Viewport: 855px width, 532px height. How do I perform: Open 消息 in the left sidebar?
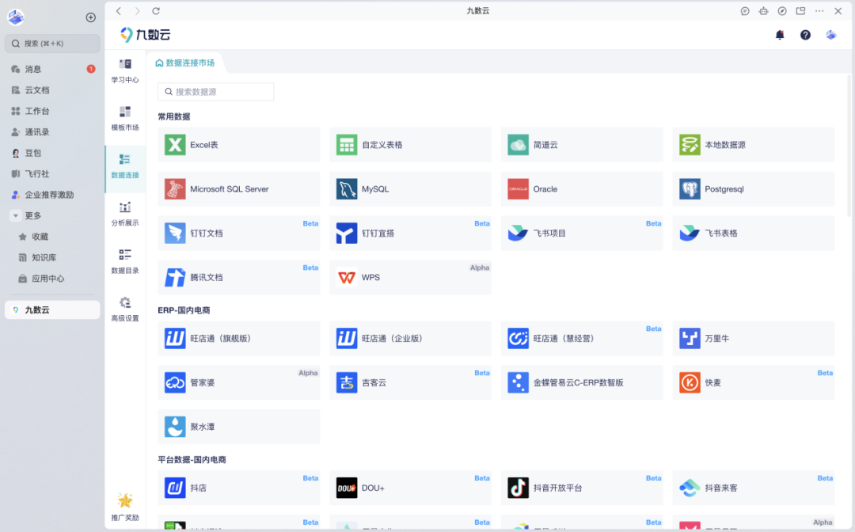coord(52,69)
